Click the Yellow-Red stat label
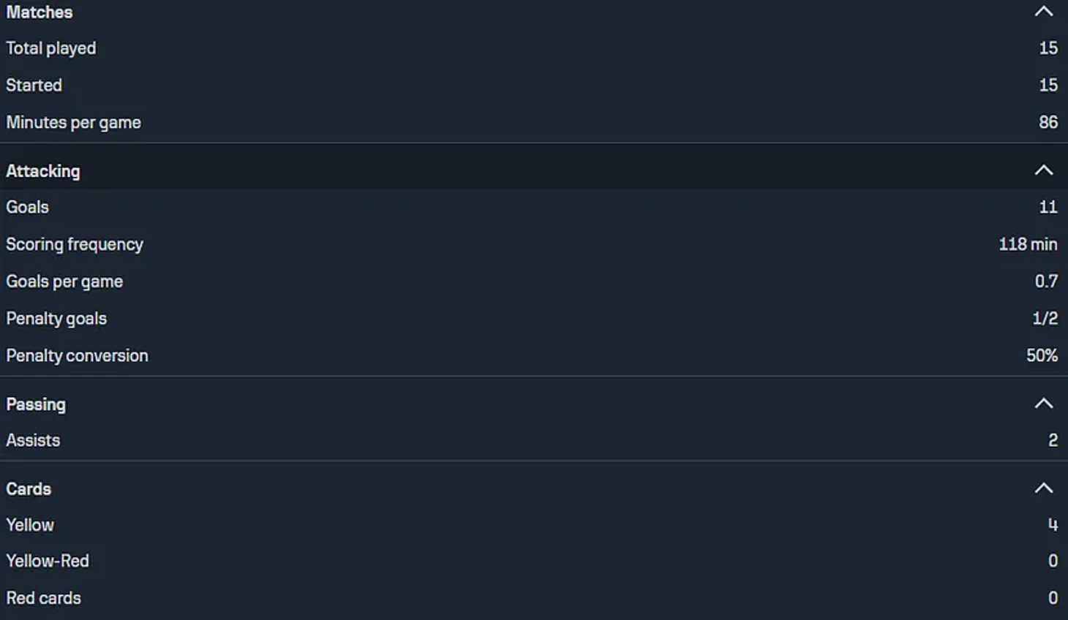 pyautogui.click(x=48, y=562)
